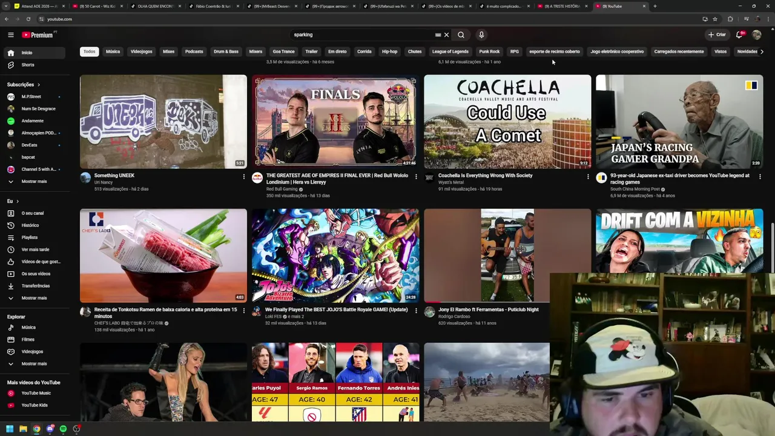Screen dimensions: 775x436
Task: Open account avatar menu
Action: 757,35
